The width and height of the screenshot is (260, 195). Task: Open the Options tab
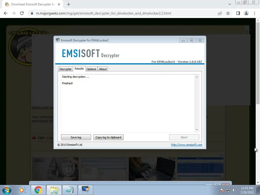click(x=91, y=69)
